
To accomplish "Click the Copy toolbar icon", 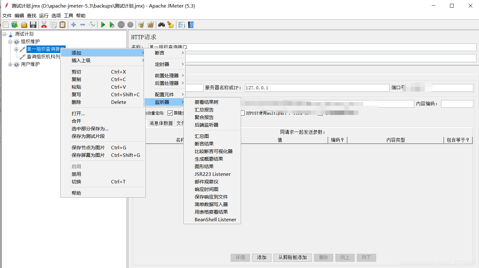I will pyautogui.click(x=53, y=25).
